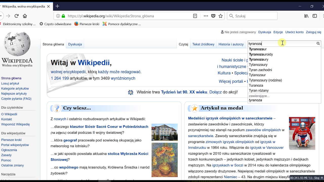The width and height of the screenshot is (324, 182).
Task: Click Wspomóż Wikipedię link
Action: click(15, 124)
